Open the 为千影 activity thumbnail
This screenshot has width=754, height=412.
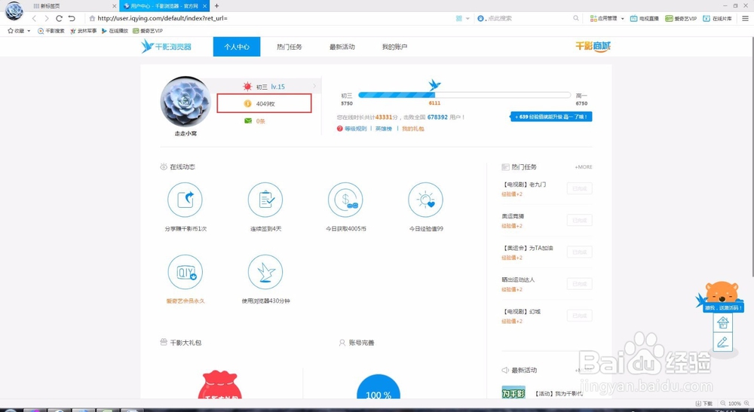(513, 392)
